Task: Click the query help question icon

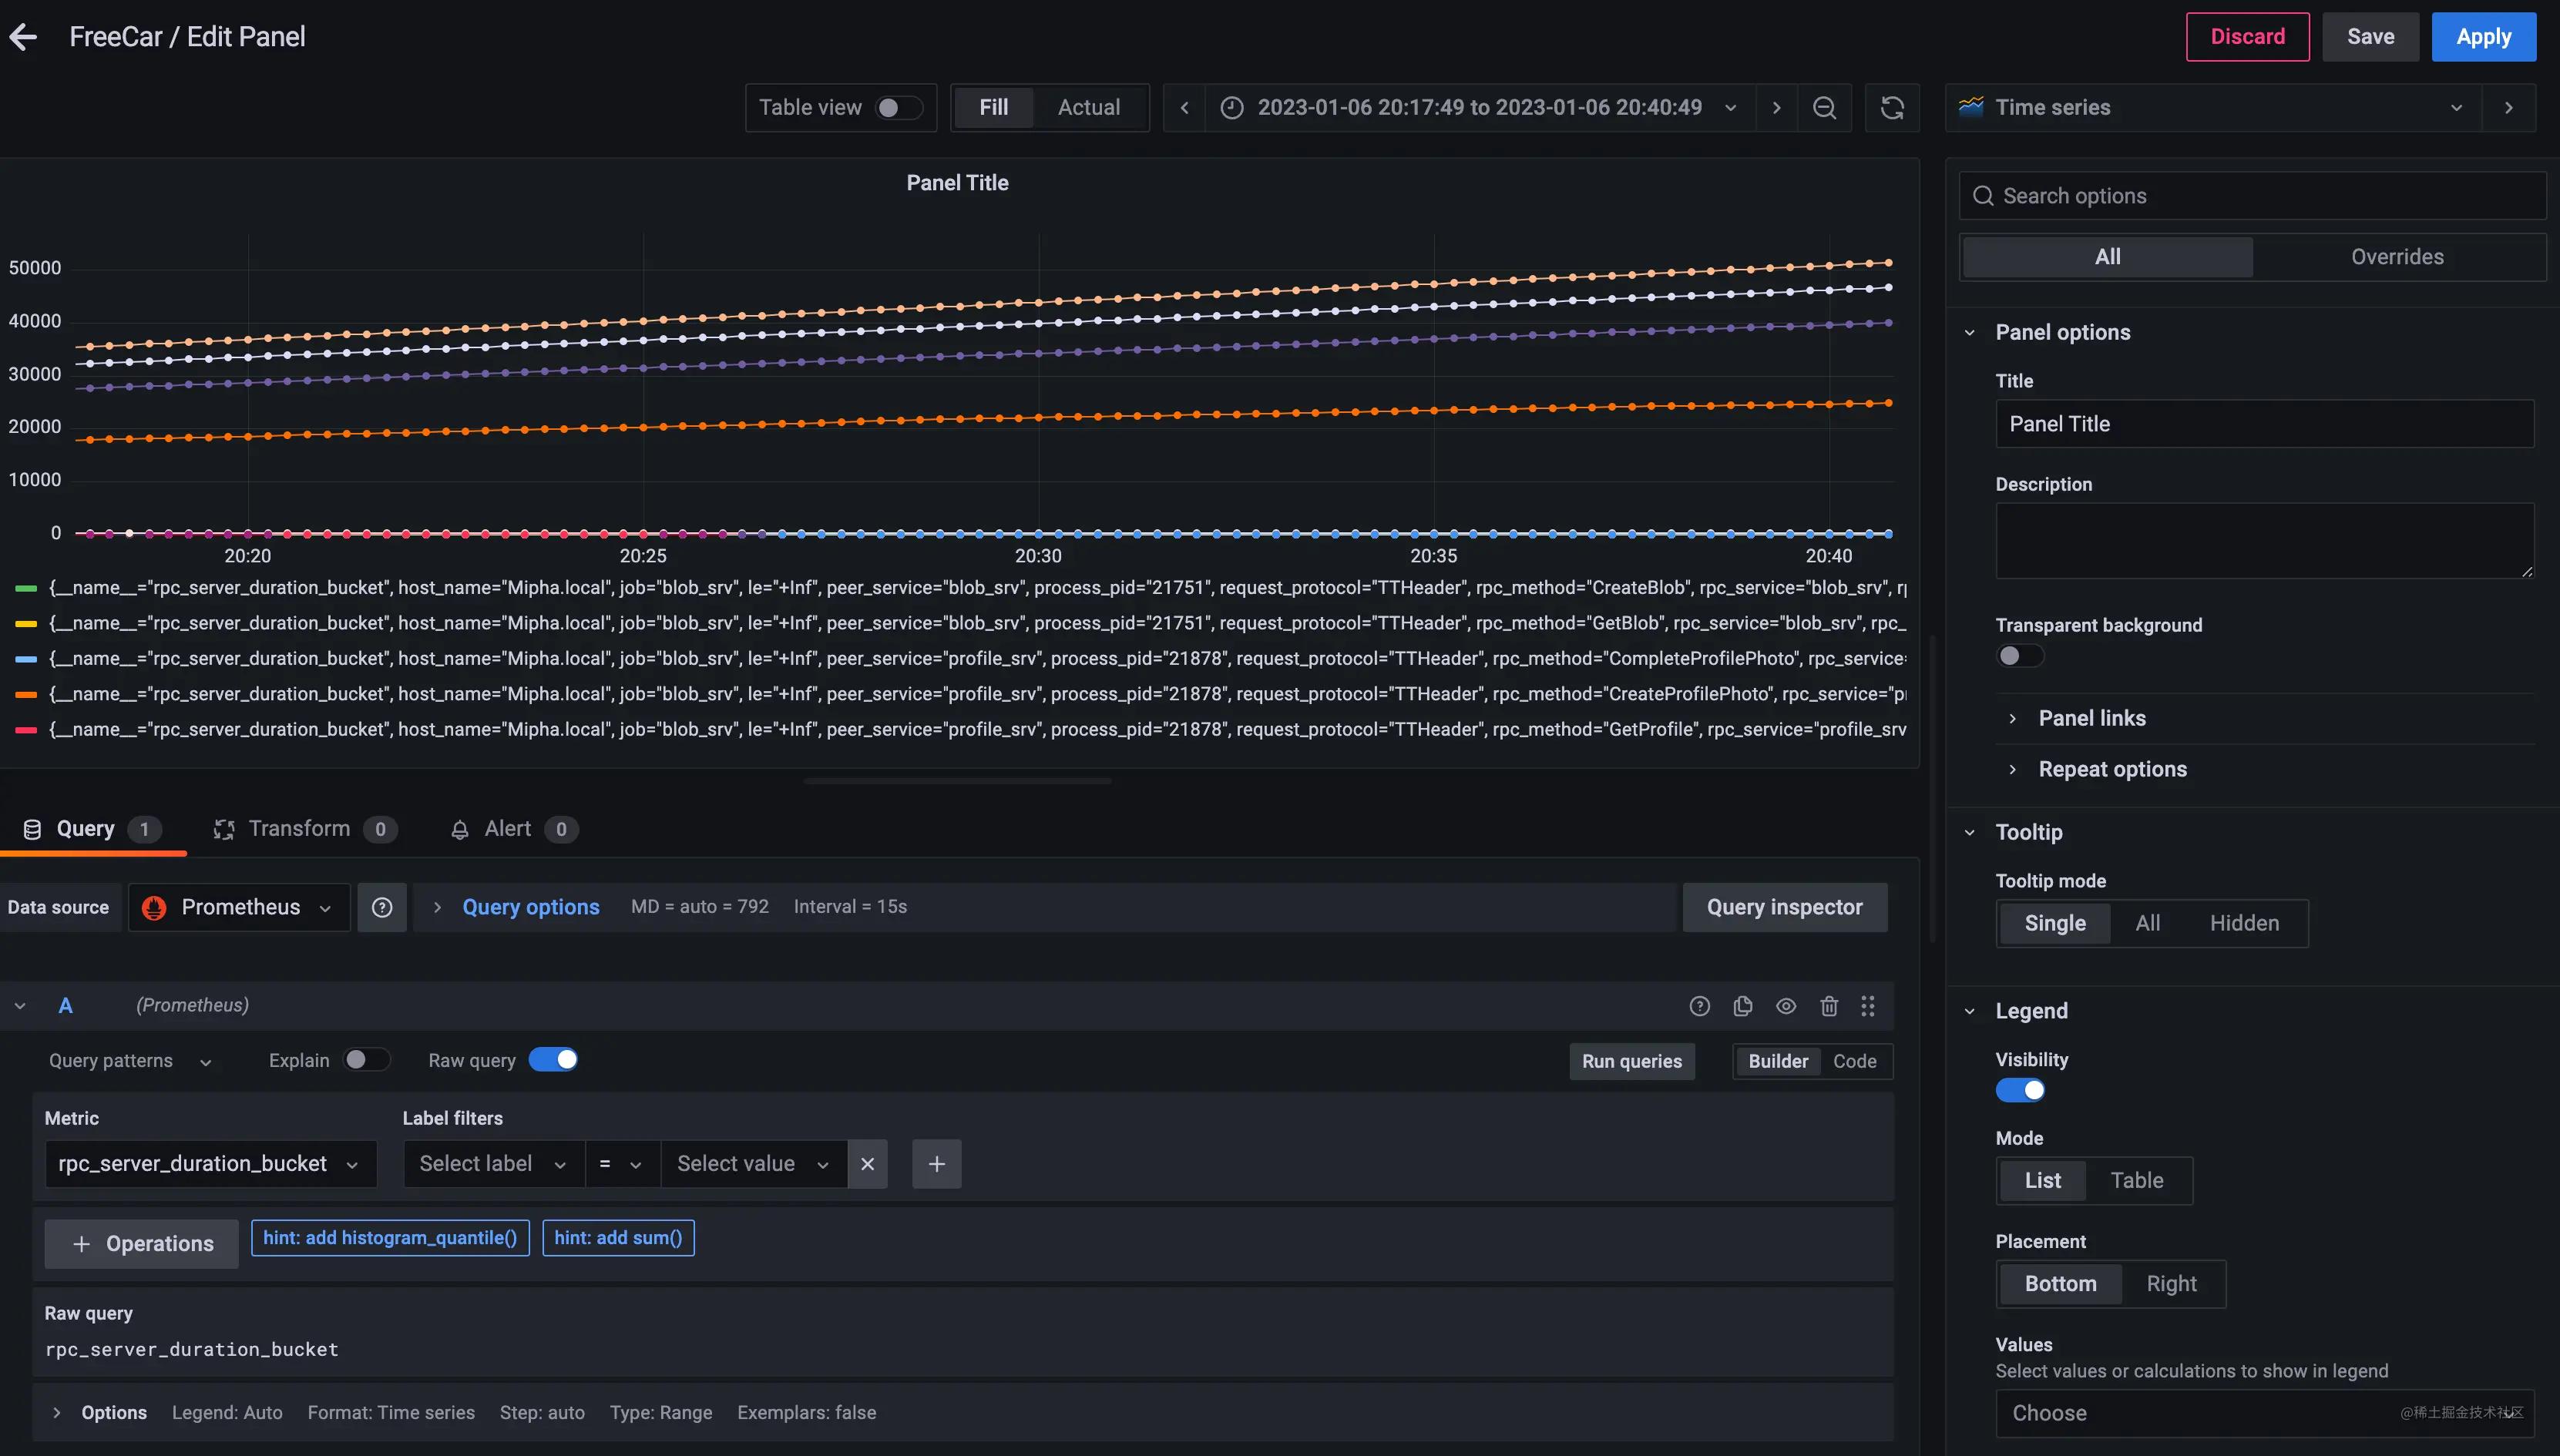Action: click(x=1699, y=1006)
